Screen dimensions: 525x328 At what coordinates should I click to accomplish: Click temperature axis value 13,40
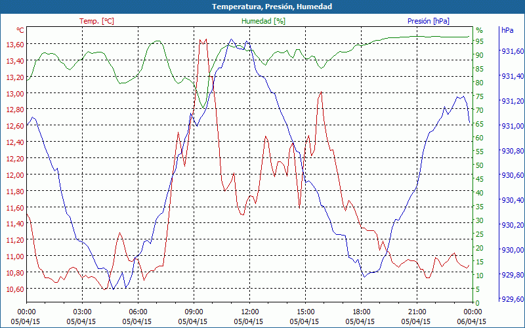15,60
